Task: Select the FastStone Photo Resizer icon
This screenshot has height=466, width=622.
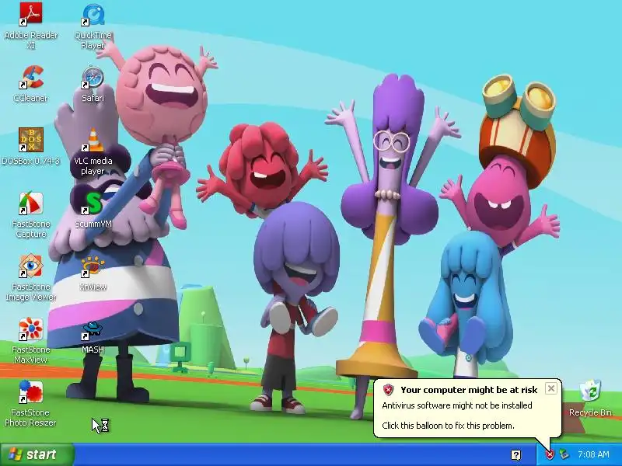Action: click(31, 392)
